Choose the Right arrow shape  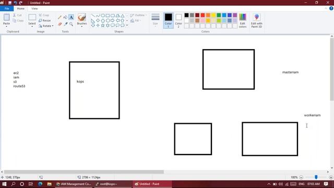click(x=113, y=20)
